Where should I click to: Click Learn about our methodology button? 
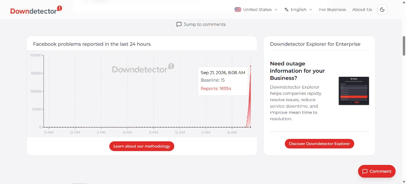click(142, 146)
